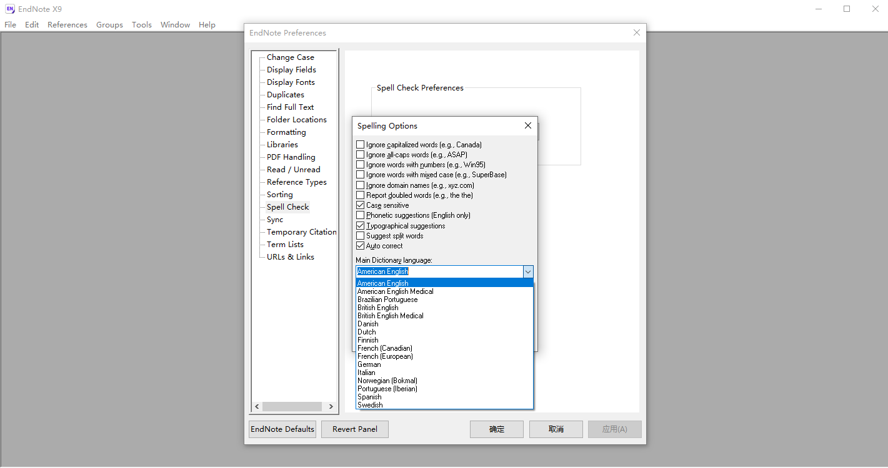Open the Groups menu

pyautogui.click(x=109, y=25)
